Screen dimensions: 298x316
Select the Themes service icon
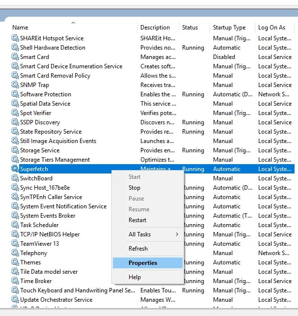pyautogui.click(x=15, y=262)
